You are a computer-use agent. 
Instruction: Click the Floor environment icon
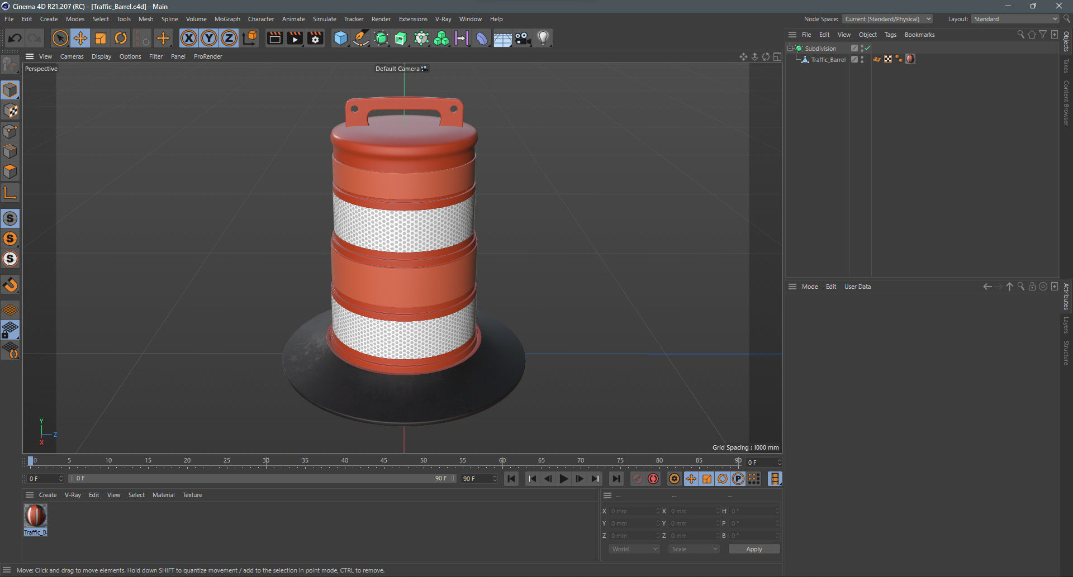tap(502, 38)
